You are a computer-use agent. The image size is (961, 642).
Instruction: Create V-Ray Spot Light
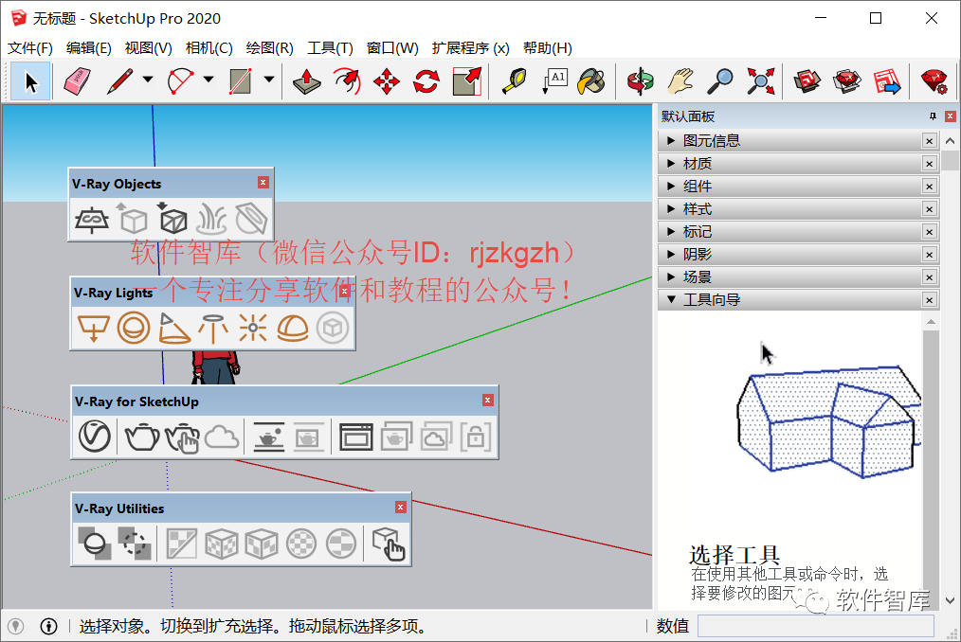[173, 328]
